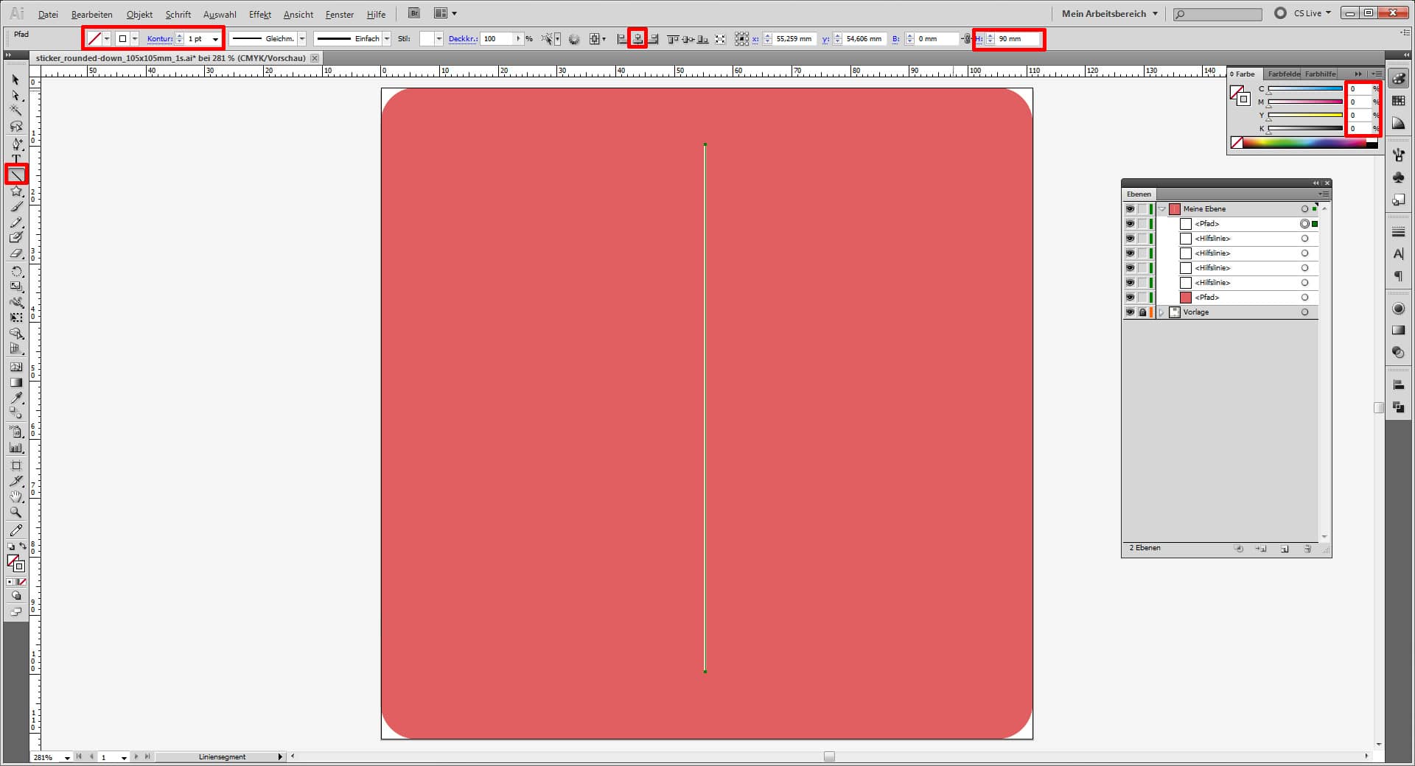Screen dimensions: 1415x766
Task: Open the Kontur stroke weight dropdown
Action: coord(215,39)
